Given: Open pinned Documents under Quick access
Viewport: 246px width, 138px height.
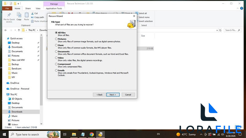Looking at the screenshot, I should pyautogui.click(x=17, y=51).
